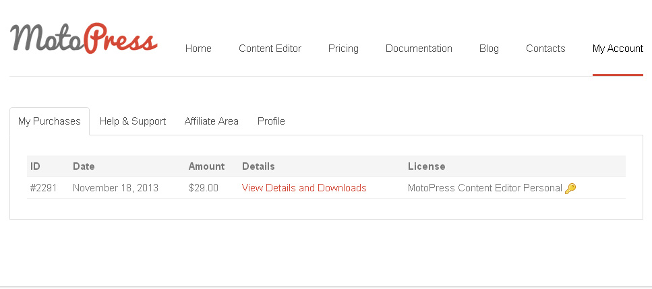Click the Date column header
The width and height of the screenshot is (652, 289).
[84, 166]
